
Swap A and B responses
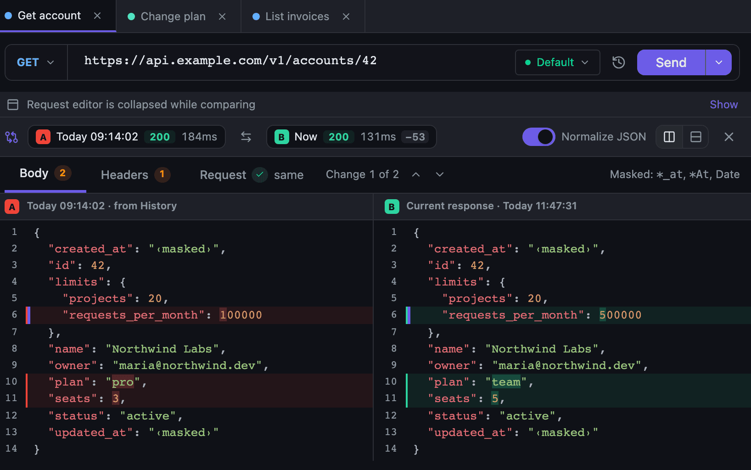(246, 137)
